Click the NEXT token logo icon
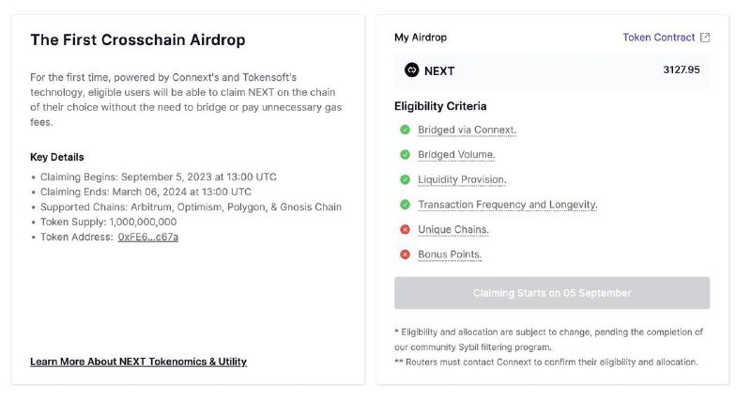751x400 pixels. 411,69
